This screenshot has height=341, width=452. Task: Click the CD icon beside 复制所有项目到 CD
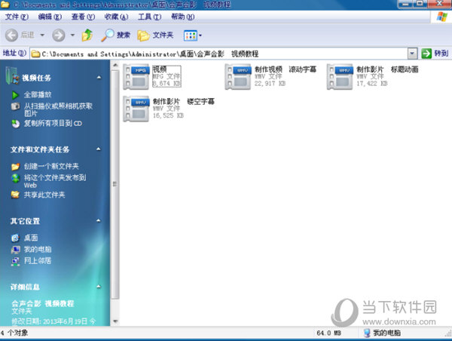point(16,124)
